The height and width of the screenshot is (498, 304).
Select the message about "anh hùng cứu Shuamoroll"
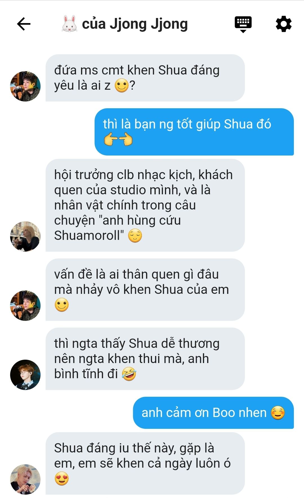click(145, 205)
